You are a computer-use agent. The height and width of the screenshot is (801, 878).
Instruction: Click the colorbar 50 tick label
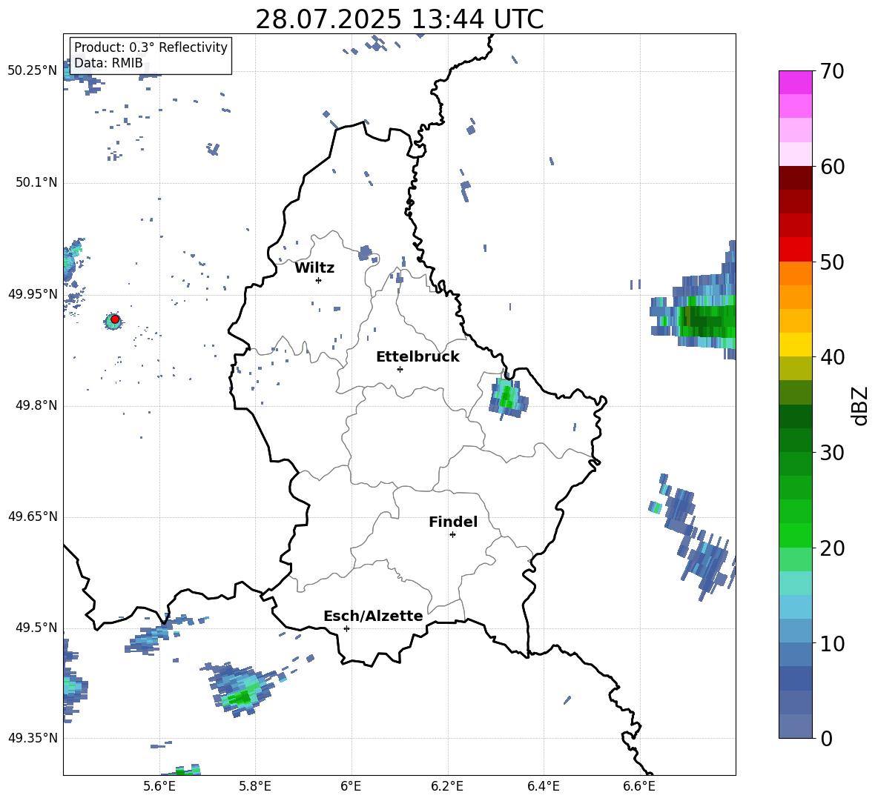[x=832, y=262]
